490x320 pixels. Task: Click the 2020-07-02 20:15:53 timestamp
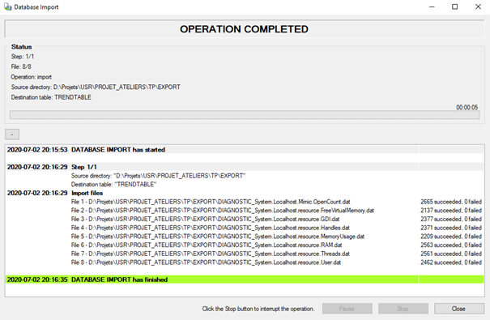tap(37, 150)
